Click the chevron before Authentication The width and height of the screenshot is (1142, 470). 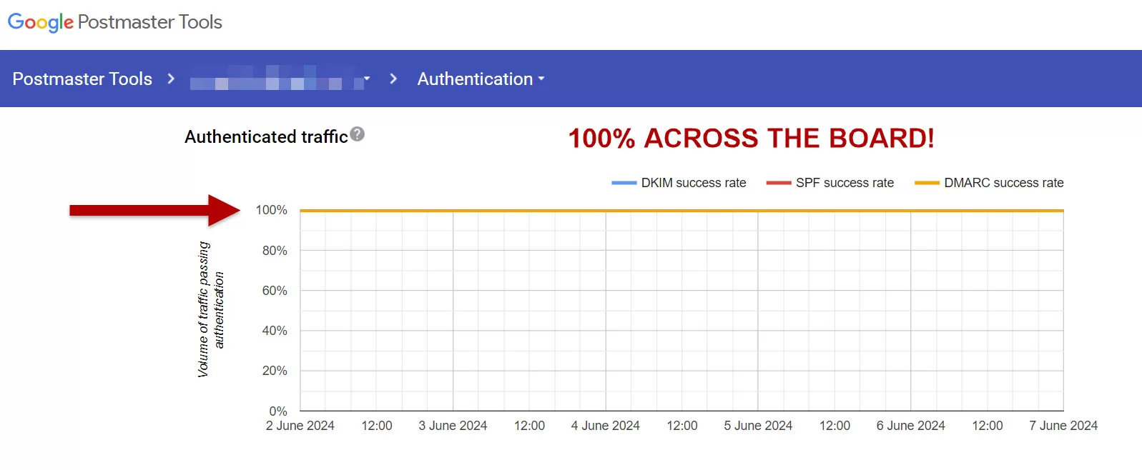tap(393, 79)
